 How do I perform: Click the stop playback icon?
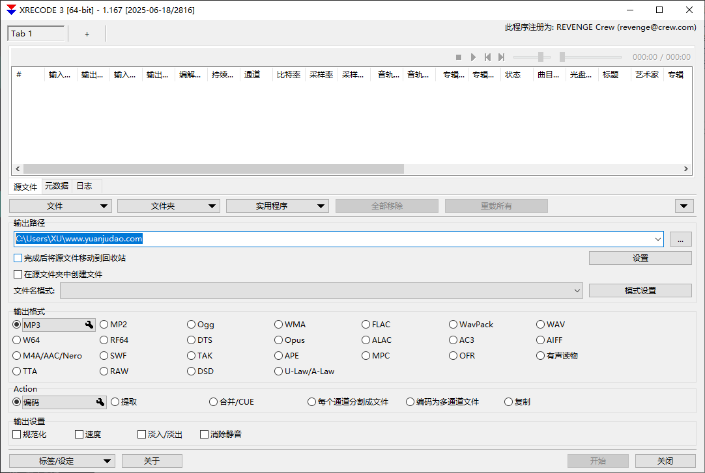[x=459, y=57]
